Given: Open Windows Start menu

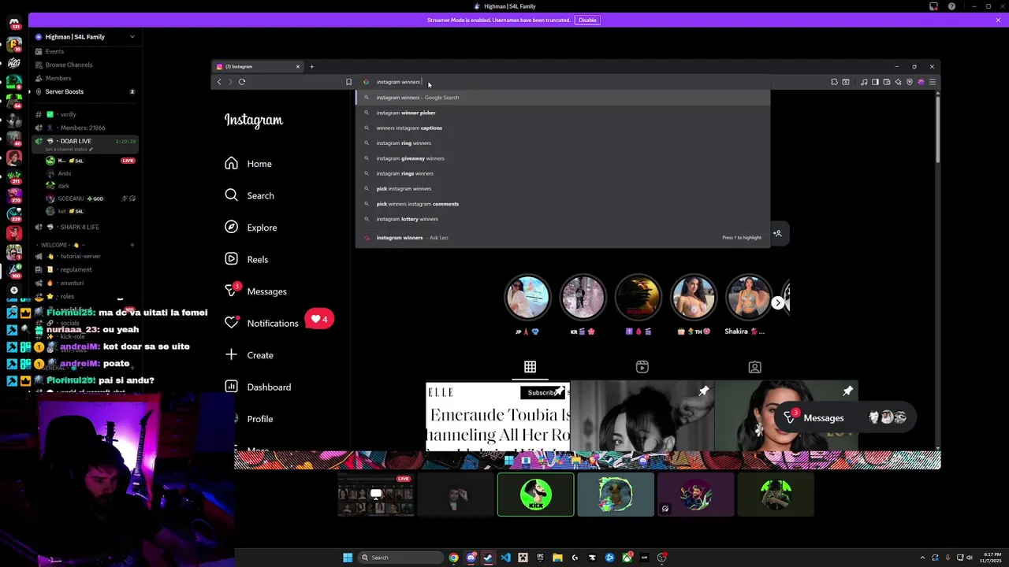Looking at the screenshot, I should point(348,558).
